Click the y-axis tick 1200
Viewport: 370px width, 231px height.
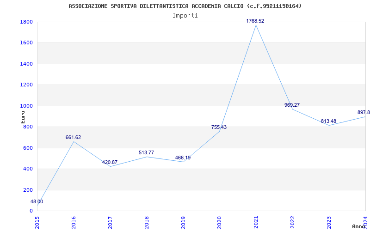pyautogui.click(x=26, y=85)
